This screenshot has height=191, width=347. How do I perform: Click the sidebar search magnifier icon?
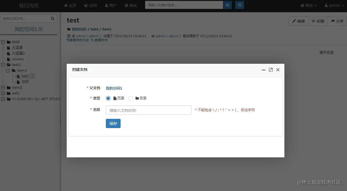53,19
